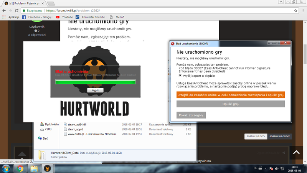Open the Metin5 bookmark

(x=117, y=17)
